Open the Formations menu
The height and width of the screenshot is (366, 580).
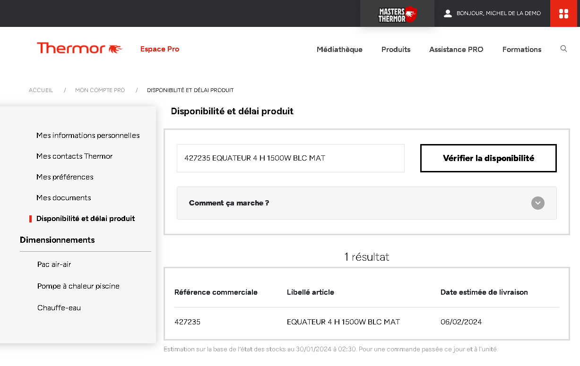tap(522, 49)
